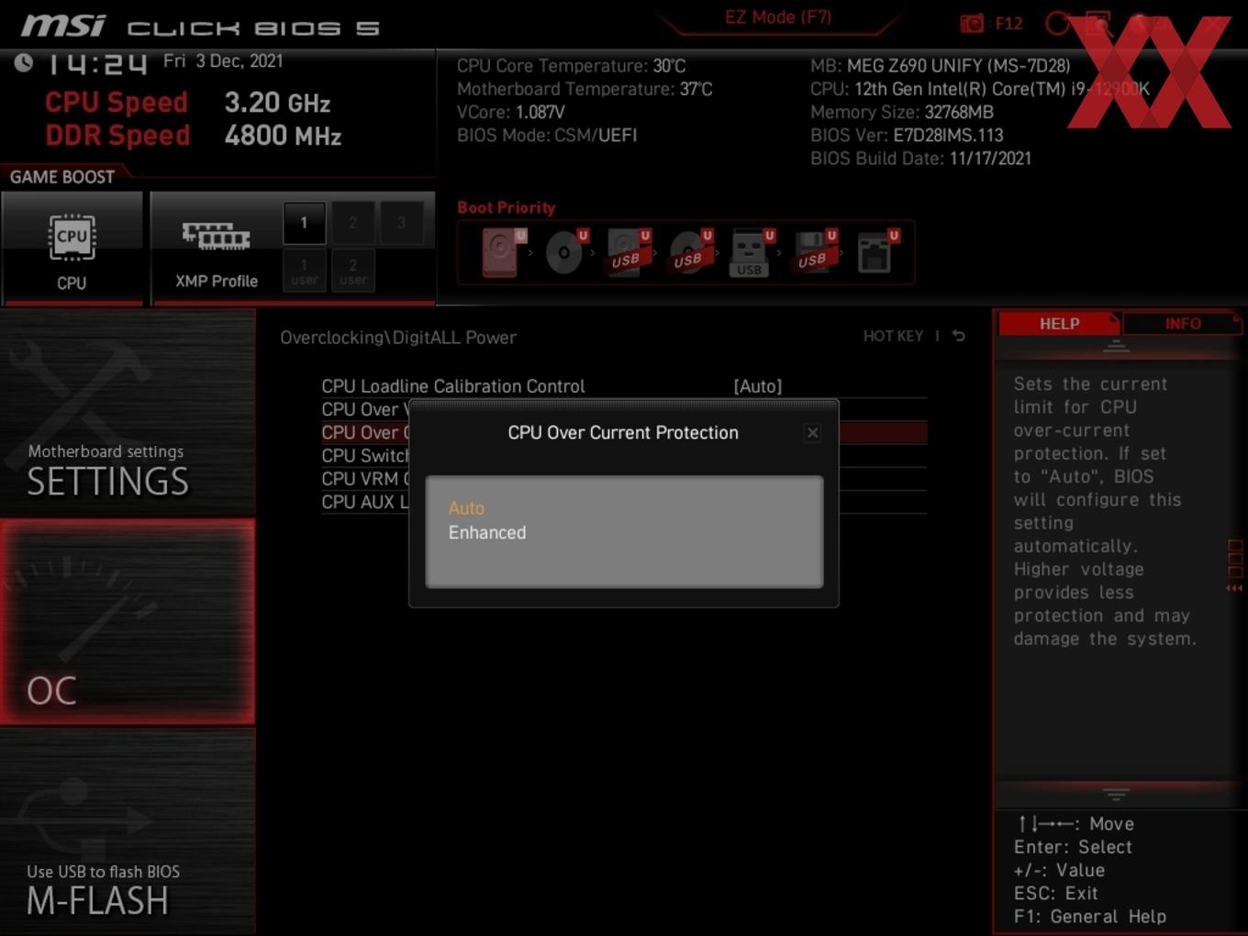Image resolution: width=1248 pixels, height=936 pixels.
Task: Click the Overclocking\DigitALL Power breadcrumb
Action: pyautogui.click(x=398, y=338)
